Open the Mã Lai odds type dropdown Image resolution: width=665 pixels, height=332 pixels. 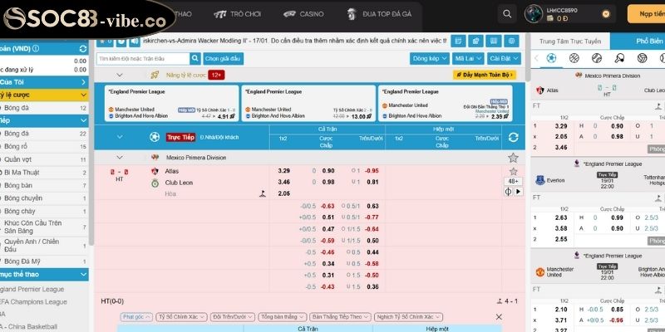(468, 59)
